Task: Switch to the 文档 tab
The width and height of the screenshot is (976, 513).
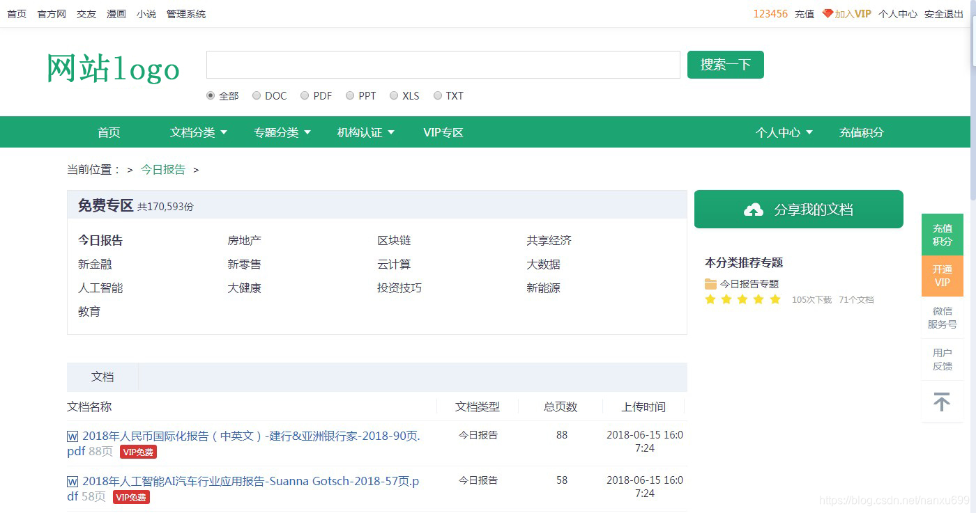Action: [102, 377]
